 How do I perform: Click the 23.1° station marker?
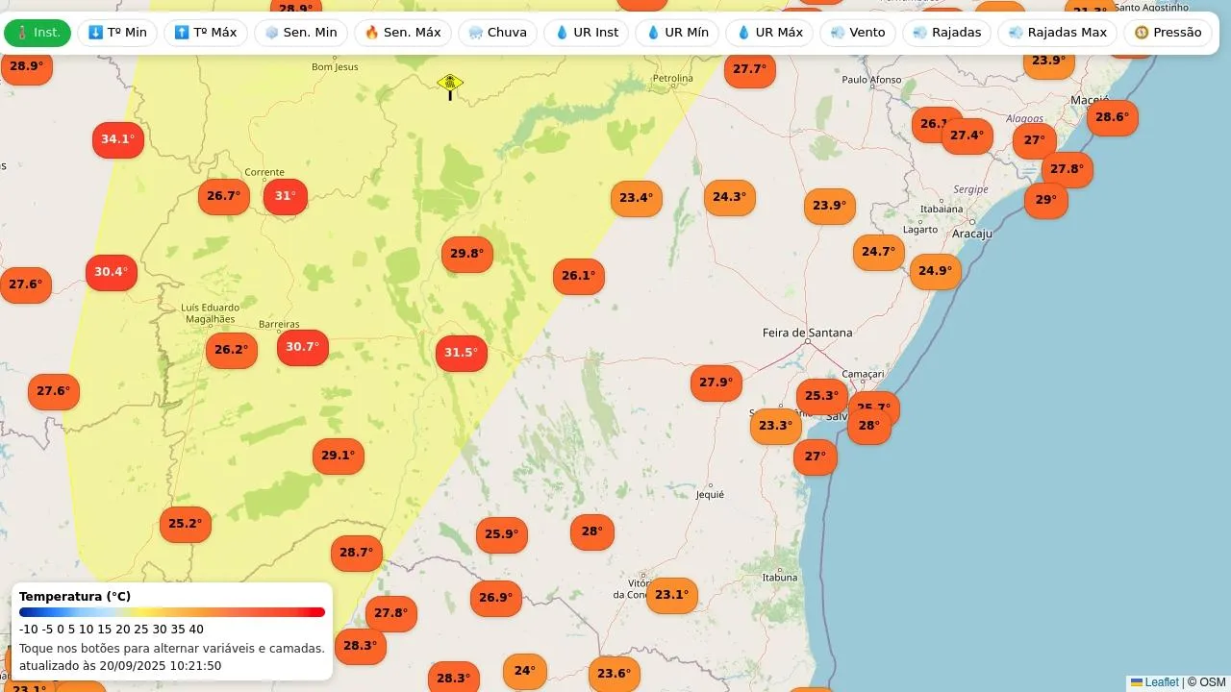coord(671,595)
